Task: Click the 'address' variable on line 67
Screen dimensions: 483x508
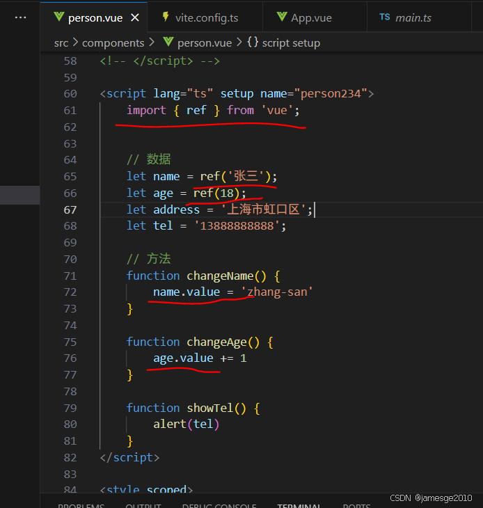Action: tap(176, 210)
